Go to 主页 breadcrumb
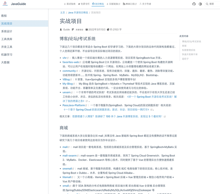The height and width of the screenshot is (194, 220). 62,13
